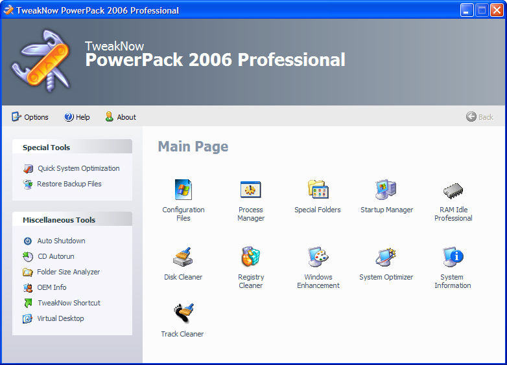The width and height of the screenshot is (507, 365).
Task: Select the Restore Backup Files link
Action: (x=69, y=184)
